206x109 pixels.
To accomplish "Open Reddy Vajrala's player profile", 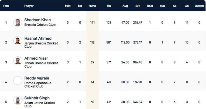I will tap(37, 78).
